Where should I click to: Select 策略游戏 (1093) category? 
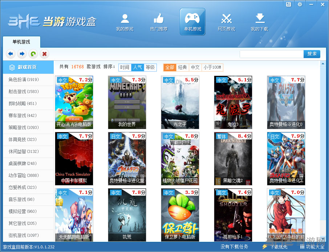[x=28, y=127]
